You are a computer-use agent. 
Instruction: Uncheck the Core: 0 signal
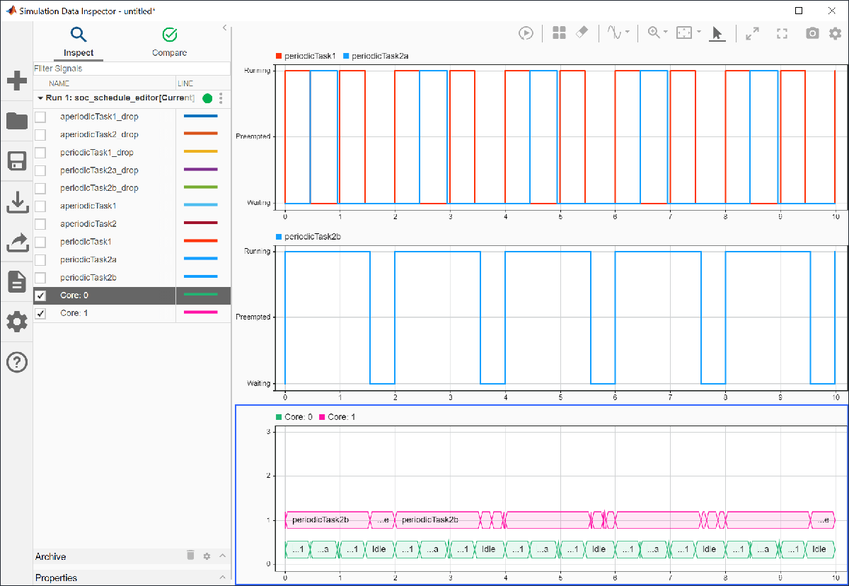pyautogui.click(x=40, y=295)
